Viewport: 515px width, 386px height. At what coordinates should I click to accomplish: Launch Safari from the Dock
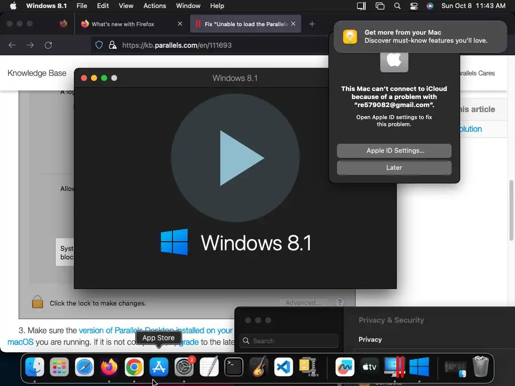pos(84,366)
